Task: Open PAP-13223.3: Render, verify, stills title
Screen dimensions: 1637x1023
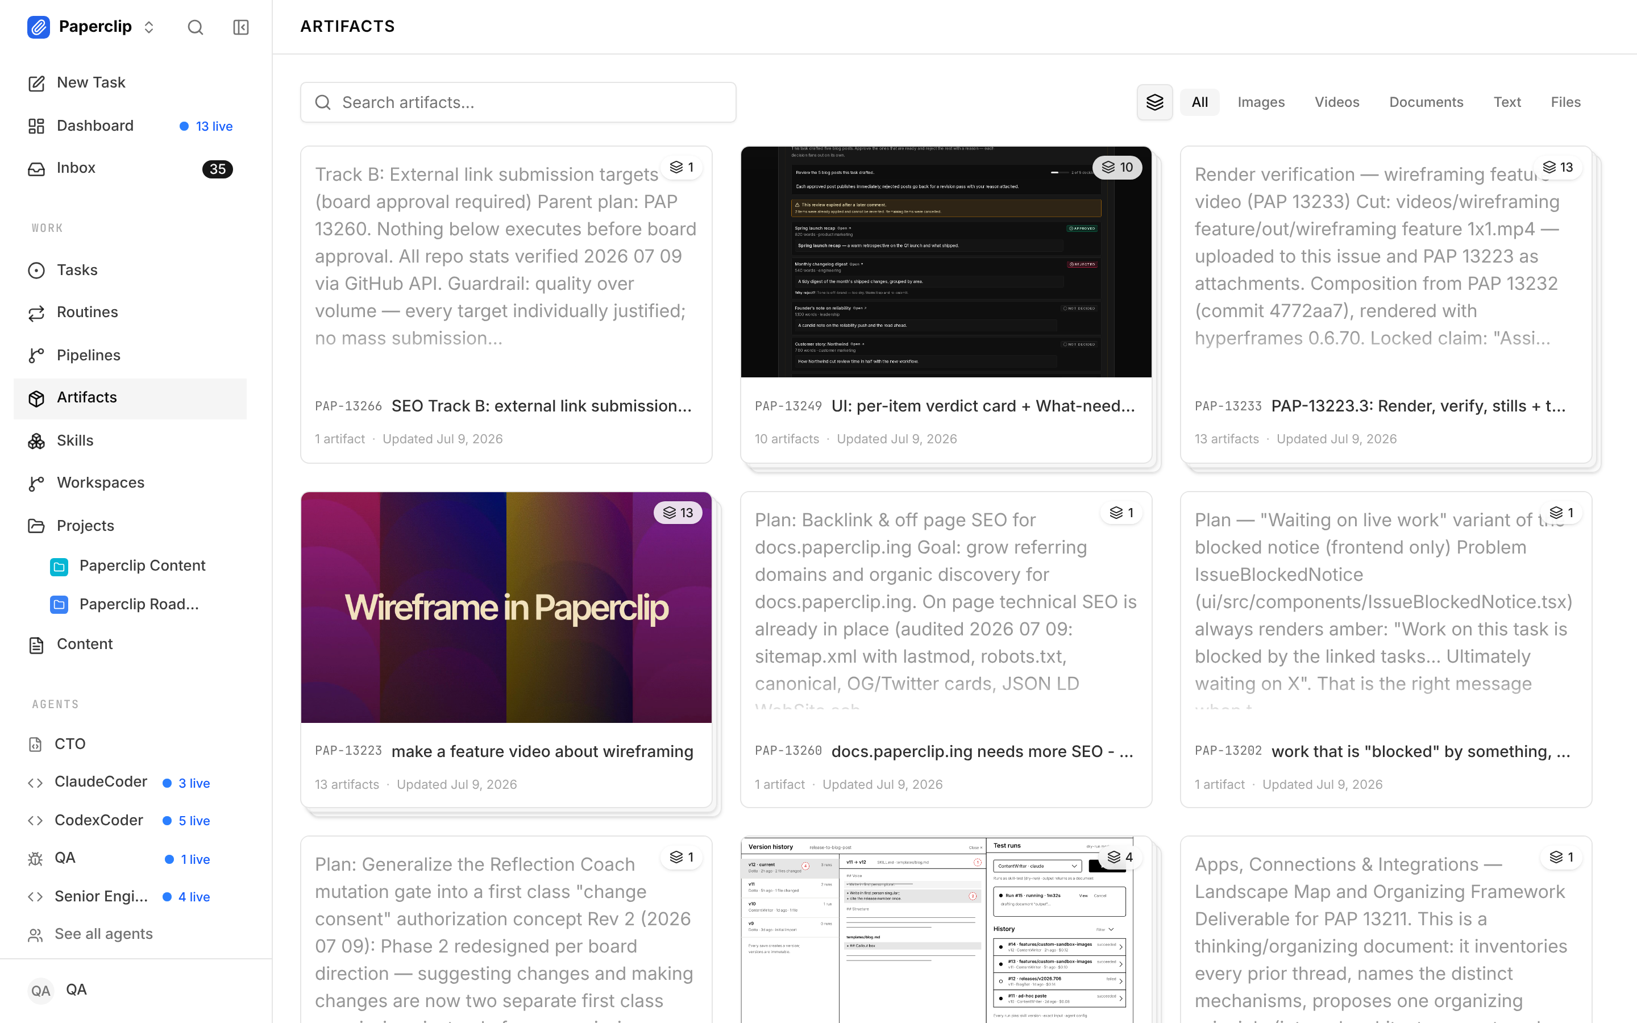Action: pos(1419,406)
